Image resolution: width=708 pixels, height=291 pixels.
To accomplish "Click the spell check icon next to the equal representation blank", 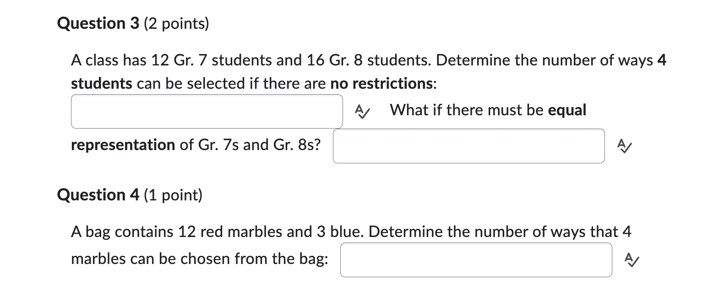I will 625,145.
